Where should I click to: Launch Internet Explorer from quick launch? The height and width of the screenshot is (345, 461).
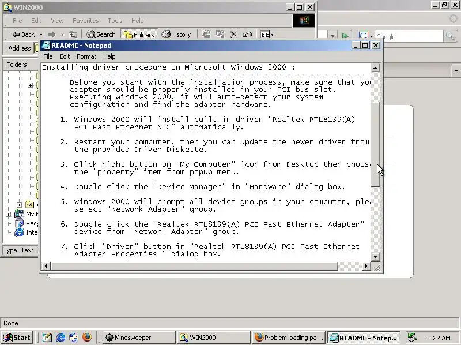61,338
